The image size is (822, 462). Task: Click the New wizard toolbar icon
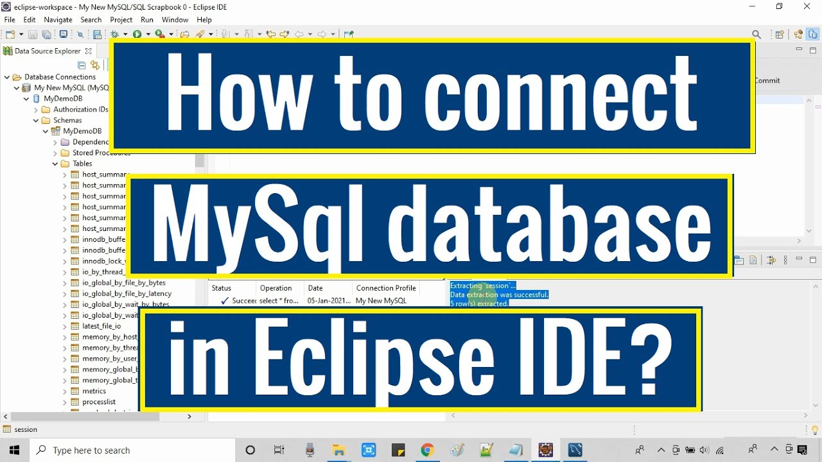[x=10, y=35]
